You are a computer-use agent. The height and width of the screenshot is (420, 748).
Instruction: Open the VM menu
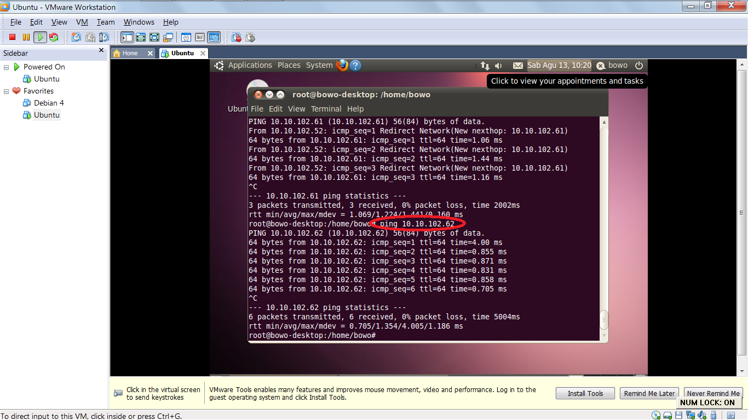[x=82, y=22]
